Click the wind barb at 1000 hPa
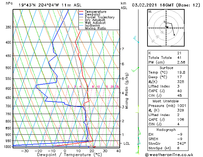This screenshot has width=203, height=157. pyautogui.click(x=137, y=150)
